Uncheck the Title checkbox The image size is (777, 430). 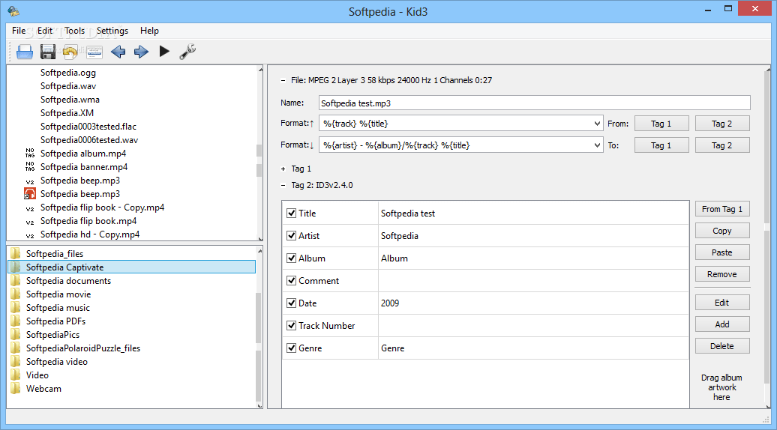coord(291,214)
